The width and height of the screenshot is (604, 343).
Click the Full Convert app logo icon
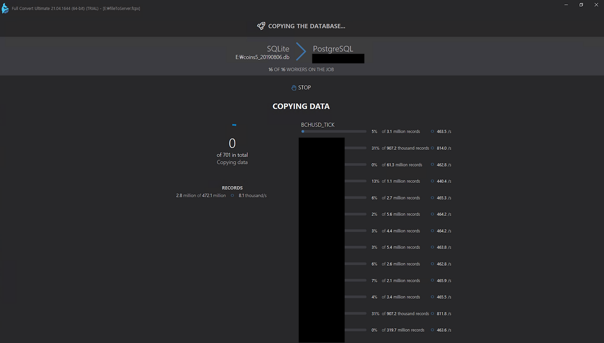point(5,8)
